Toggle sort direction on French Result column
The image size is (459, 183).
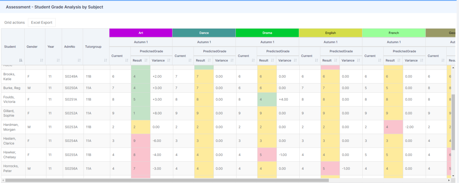[399, 60]
